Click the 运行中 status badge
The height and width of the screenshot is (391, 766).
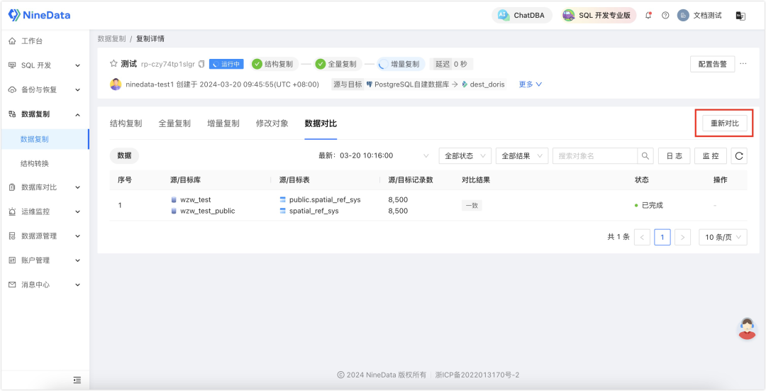pyautogui.click(x=226, y=64)
